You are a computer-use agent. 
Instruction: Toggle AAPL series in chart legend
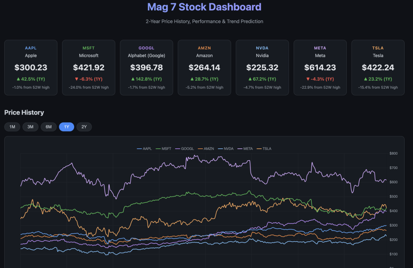pos(144,149)
